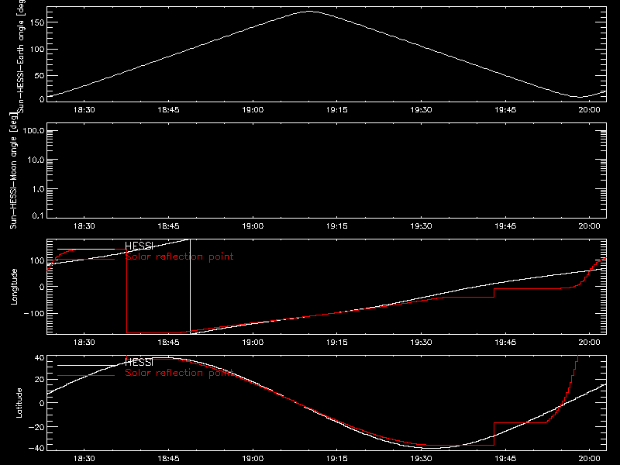Screen dimensions: 620x465
Task: Select the 100.0 tick in Moon angle plot
Action: tap(33, 131)
